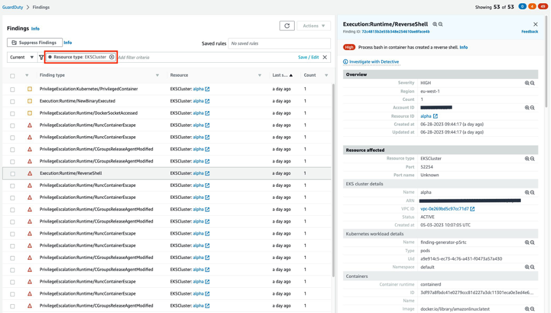Zoom in filter on finding title ReverseShell
The image size is (551, 313).
point(434,24)
